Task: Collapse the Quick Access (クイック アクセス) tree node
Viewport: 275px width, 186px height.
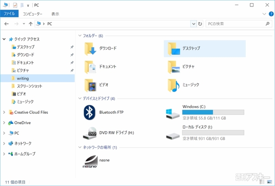Action: pos(4,39)
